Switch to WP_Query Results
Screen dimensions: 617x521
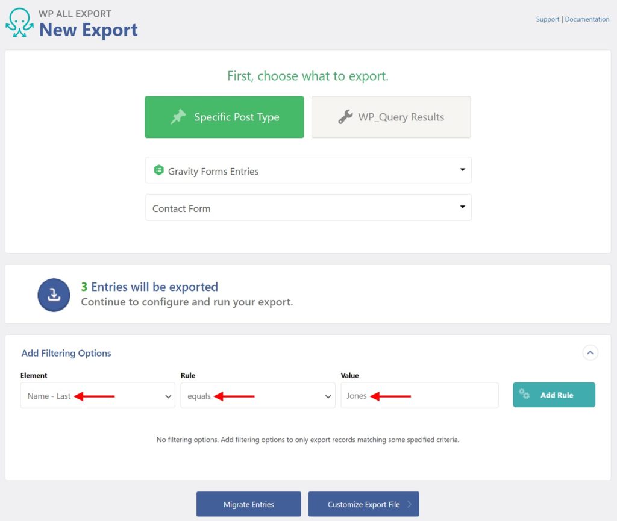[x=390, y=117]
